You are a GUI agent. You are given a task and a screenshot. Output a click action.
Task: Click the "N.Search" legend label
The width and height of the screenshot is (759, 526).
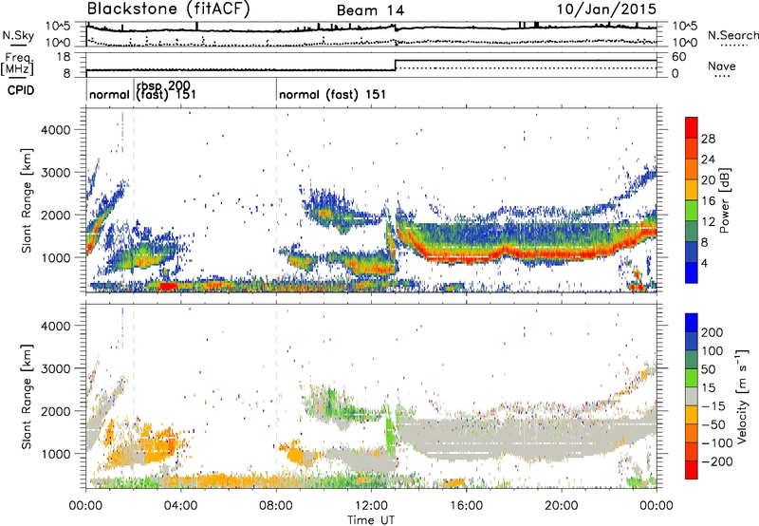(732, 35)
